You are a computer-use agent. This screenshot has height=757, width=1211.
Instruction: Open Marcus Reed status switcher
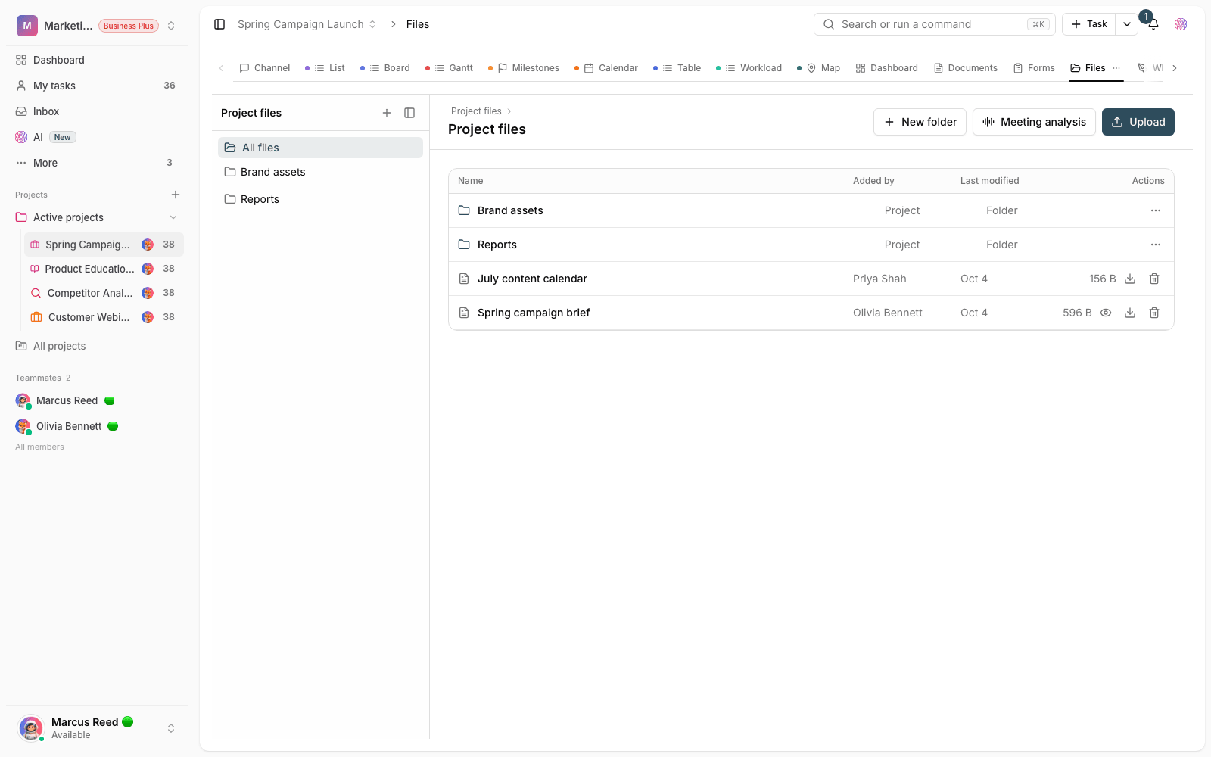pos(171,728)
